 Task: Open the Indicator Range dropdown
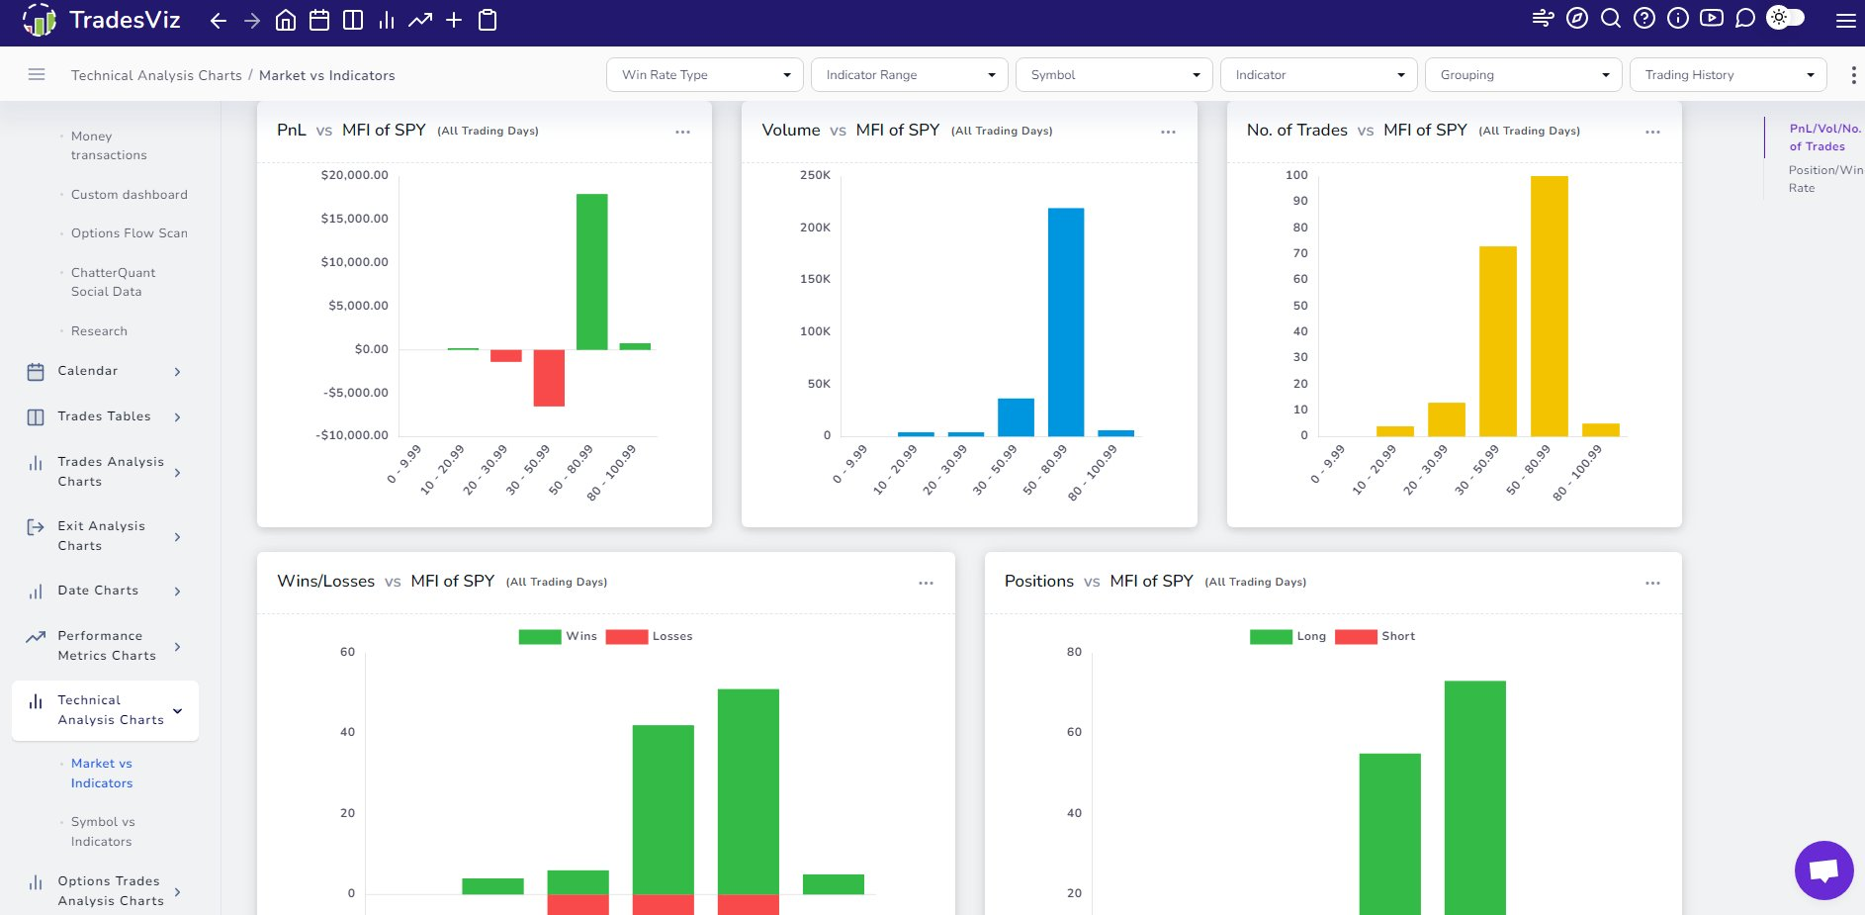pyautogui.click(x=909, y=75)
